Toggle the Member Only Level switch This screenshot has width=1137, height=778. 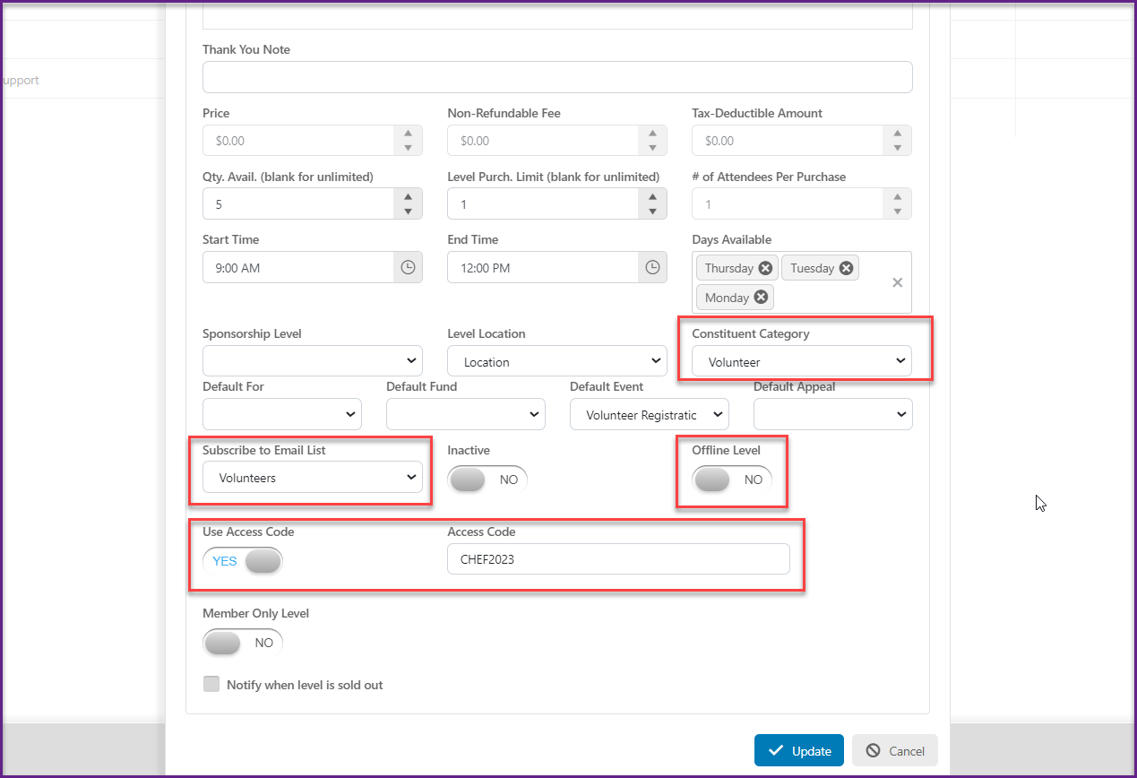point(243,643)
